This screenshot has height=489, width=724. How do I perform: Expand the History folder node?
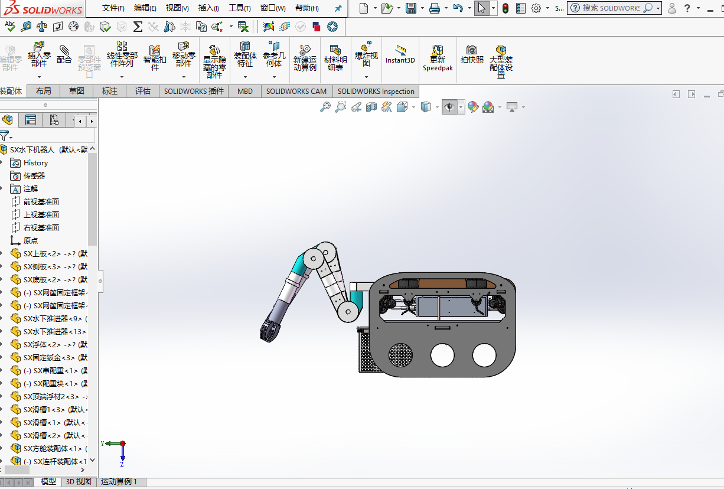pyautogui.click(x=2, y=162)
